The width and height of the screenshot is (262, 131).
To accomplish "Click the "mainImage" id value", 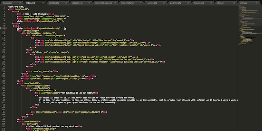I will point(32,31).
